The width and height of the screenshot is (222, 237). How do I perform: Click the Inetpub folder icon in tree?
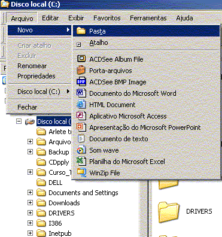41,233
